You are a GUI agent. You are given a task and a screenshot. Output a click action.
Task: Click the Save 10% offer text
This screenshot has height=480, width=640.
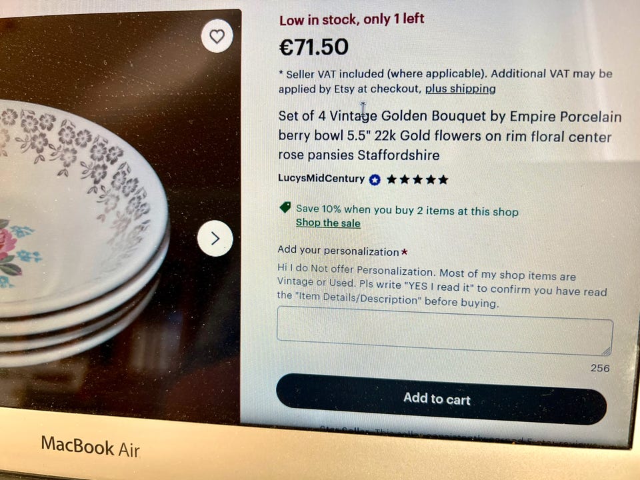coord(407,210)
